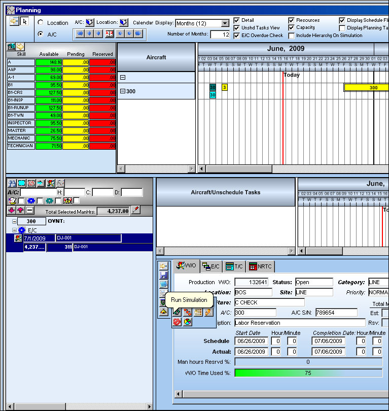Click the calendar date picker icon
389x411 pixels.
pos(109,34)
